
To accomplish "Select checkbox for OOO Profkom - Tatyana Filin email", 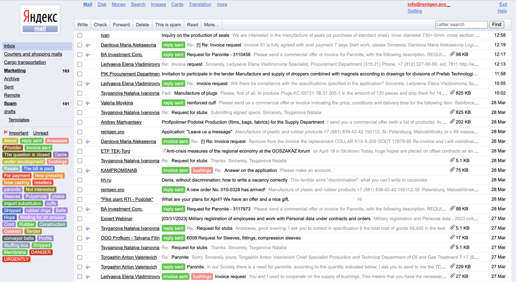I will click(x=80, y=238).
